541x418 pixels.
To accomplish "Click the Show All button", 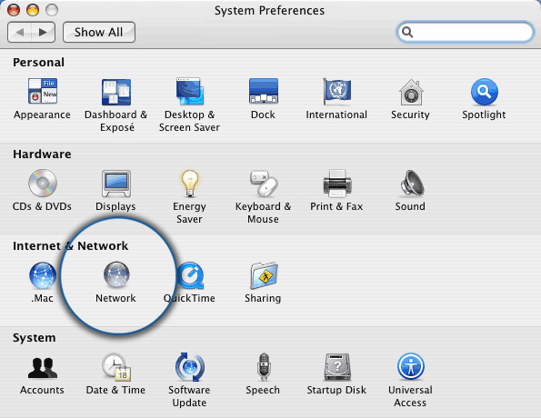I will coord(99,33).
